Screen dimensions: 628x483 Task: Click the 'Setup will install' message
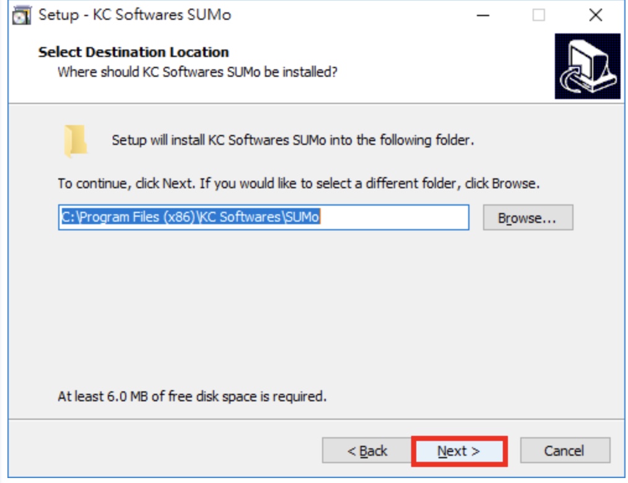293,140
